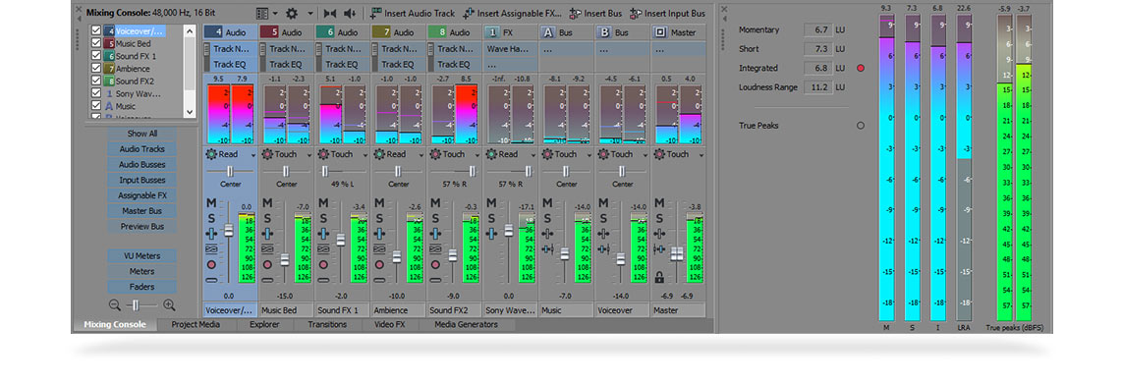
Task: Insert an Assignable FX chain
Action: [x=512, y=13]
